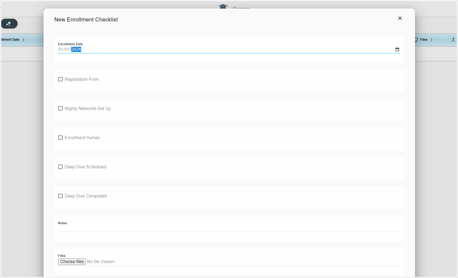Image resolution: width=458 pixels, height=278 pixels.
Task: Click into the Notes text field
Action: coord(229,228)
